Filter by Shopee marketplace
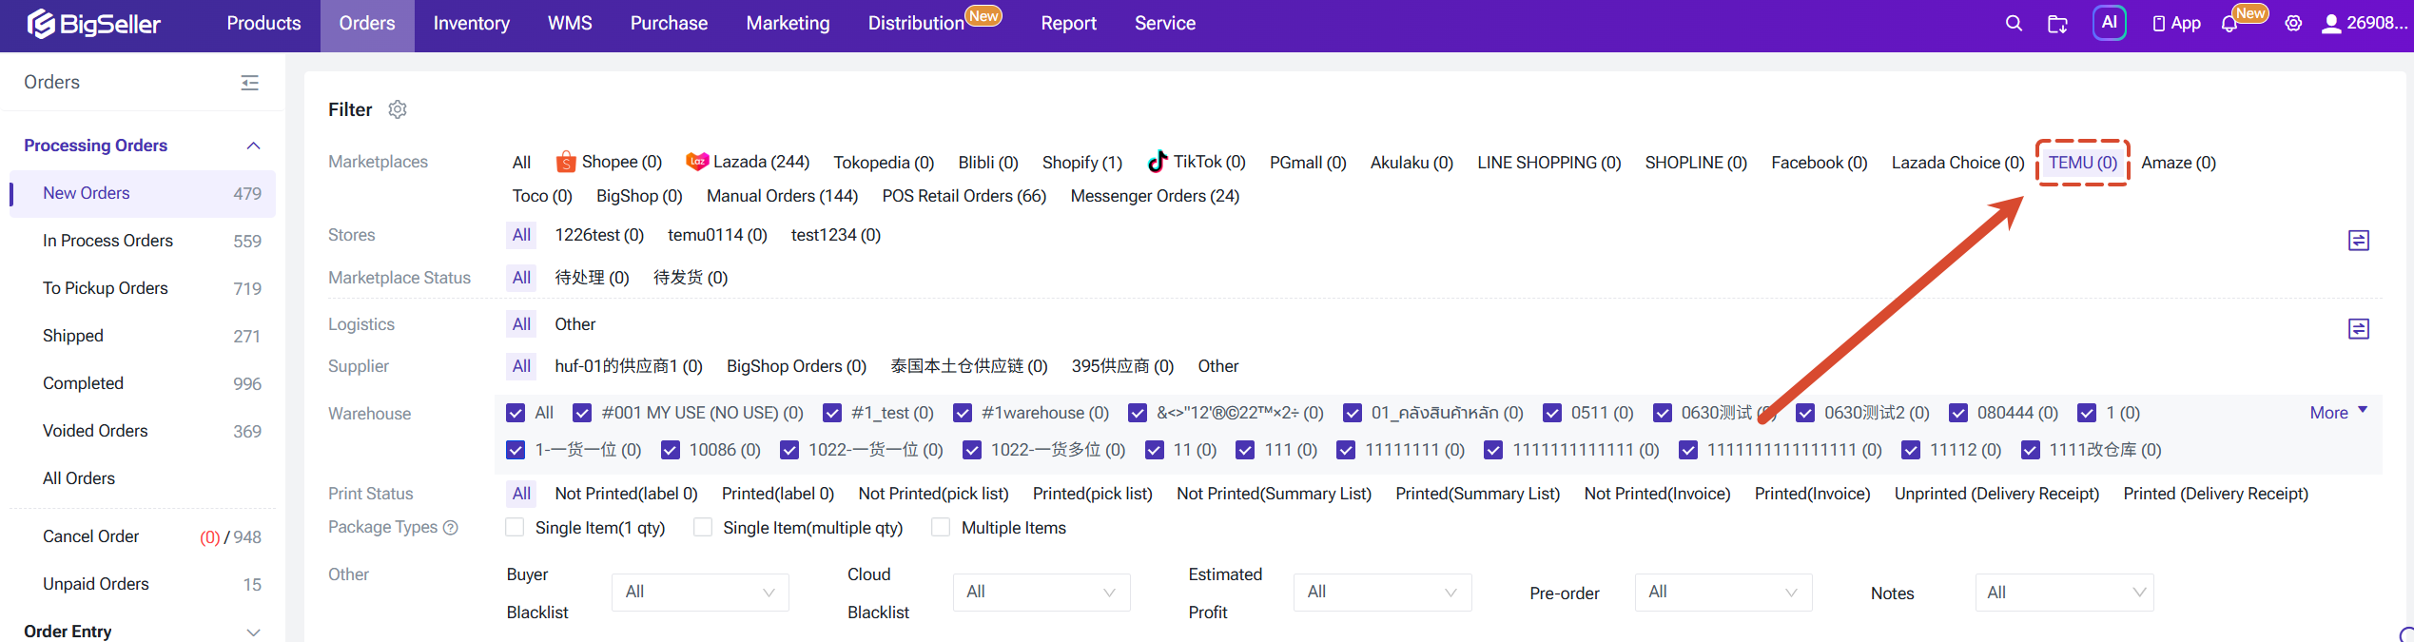The image size is (2414, 642). [x=609, y=163]
